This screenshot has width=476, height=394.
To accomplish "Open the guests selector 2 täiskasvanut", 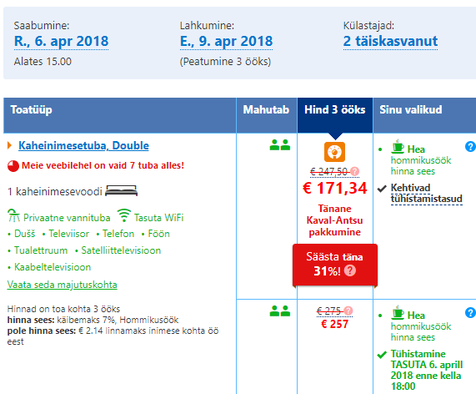I will coord(390,42).
